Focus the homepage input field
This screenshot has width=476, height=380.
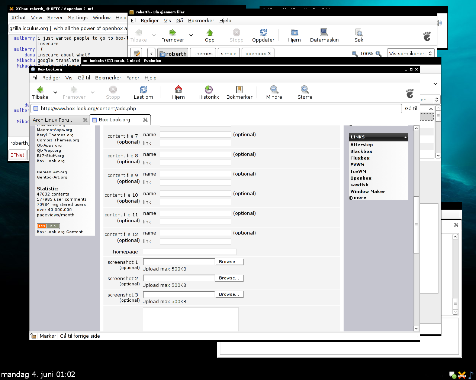pos(190,252)
